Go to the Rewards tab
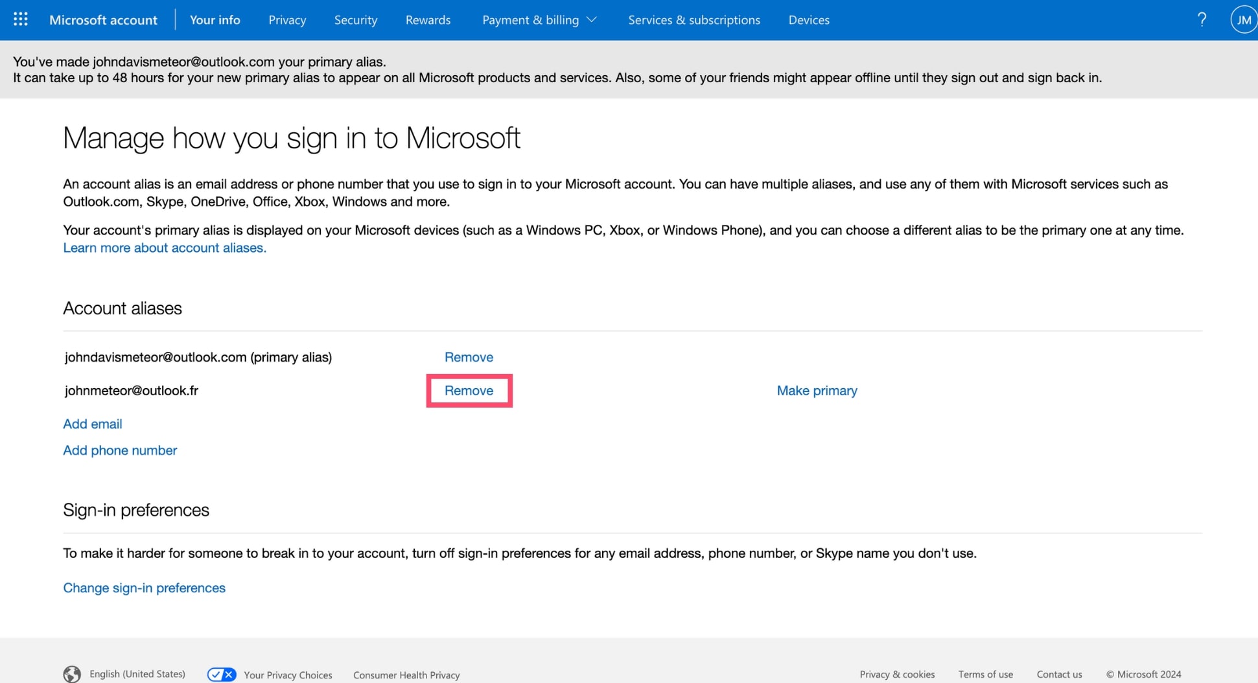The image size is (1258, 683). [x=428, y=19]
